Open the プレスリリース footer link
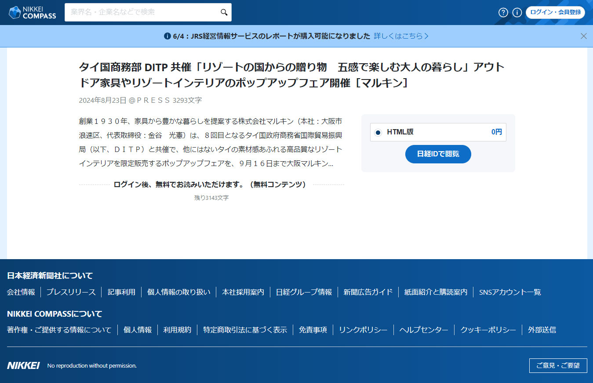The image size is (593, 383). (71, 292)
